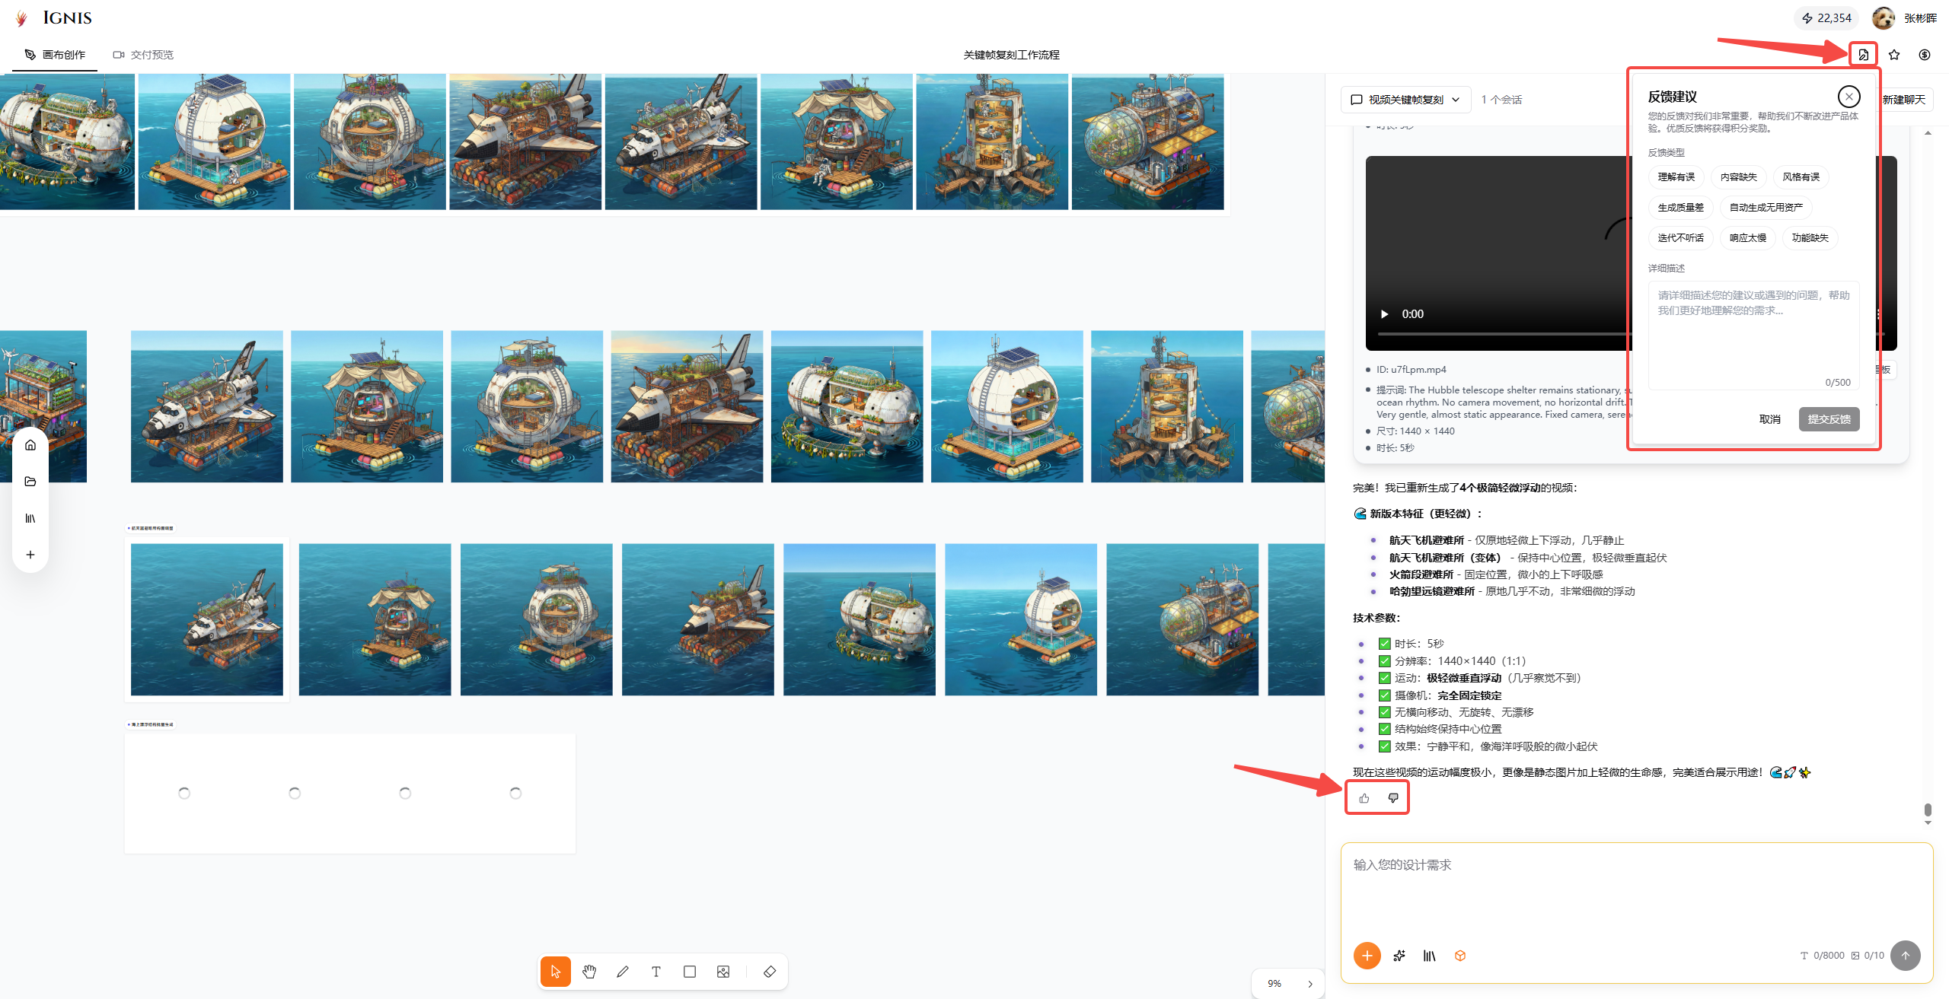The height and width of the screenshot is (999, 1949).
Task: Toggle the 响应太慢 feedback type chip
Action: point(1748,238)
